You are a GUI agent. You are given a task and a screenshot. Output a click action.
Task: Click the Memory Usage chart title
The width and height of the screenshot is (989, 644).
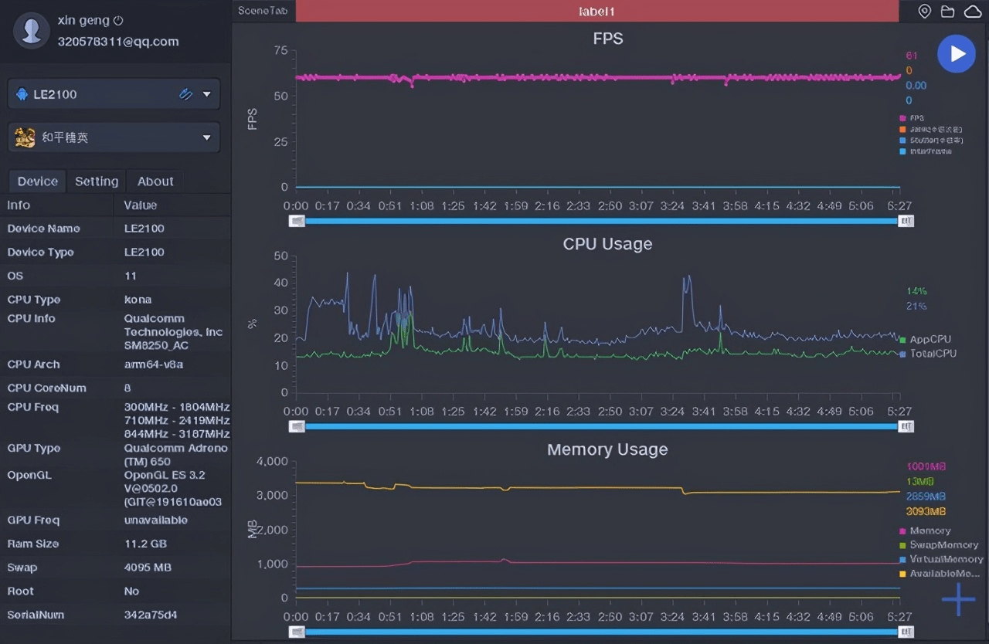click(607, 449)
